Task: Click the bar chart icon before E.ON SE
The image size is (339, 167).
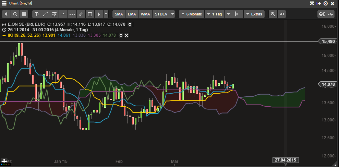Action: tap(4, 24)
